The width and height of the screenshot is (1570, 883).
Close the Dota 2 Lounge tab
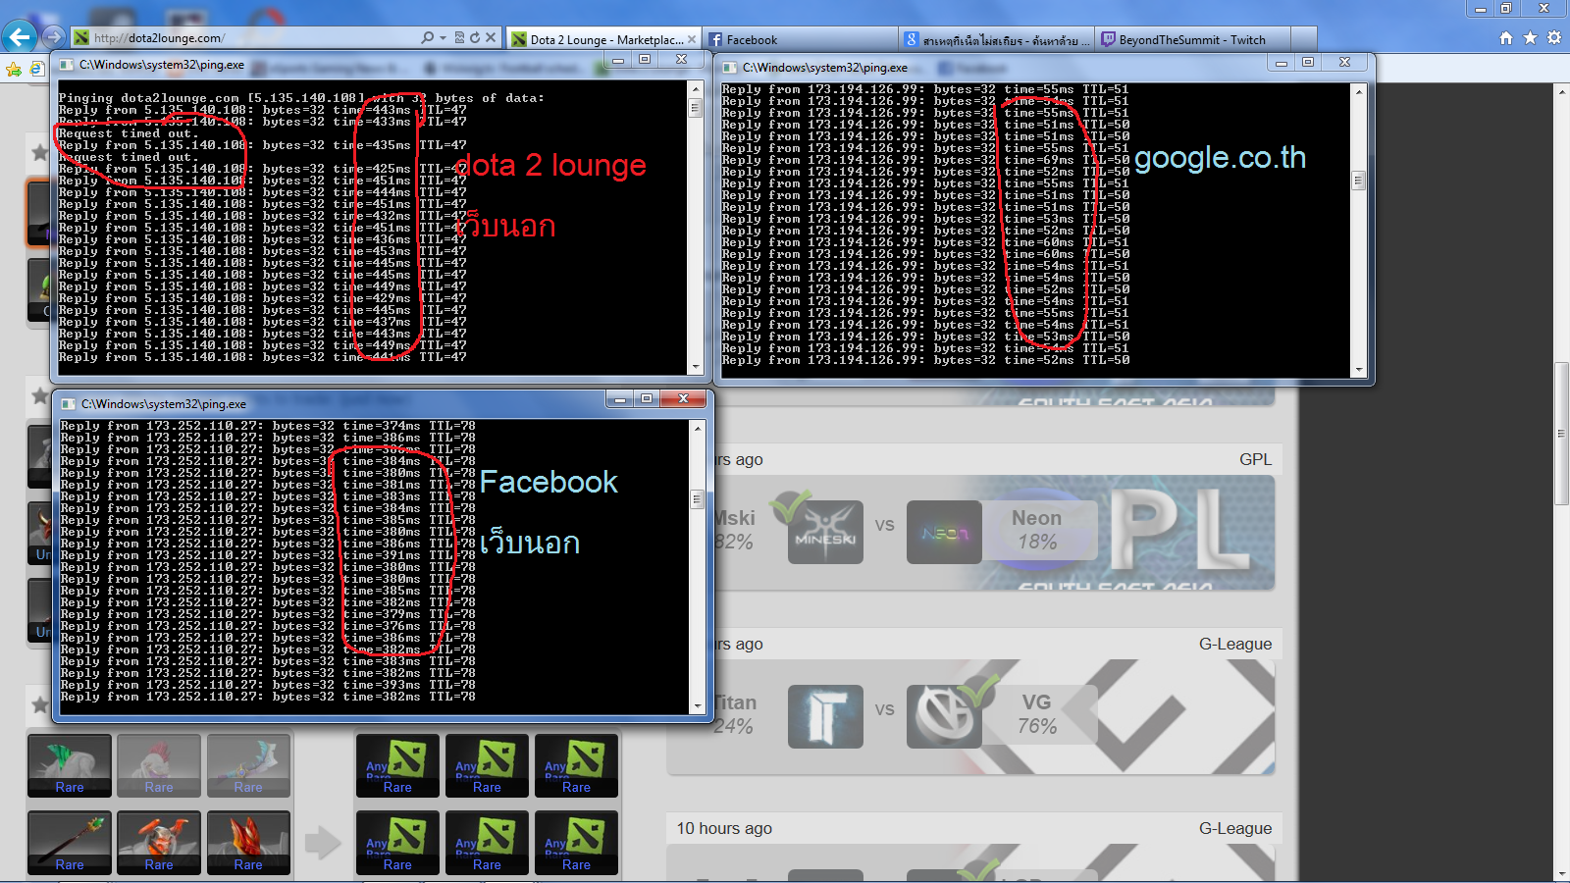[x=691, y=39]
